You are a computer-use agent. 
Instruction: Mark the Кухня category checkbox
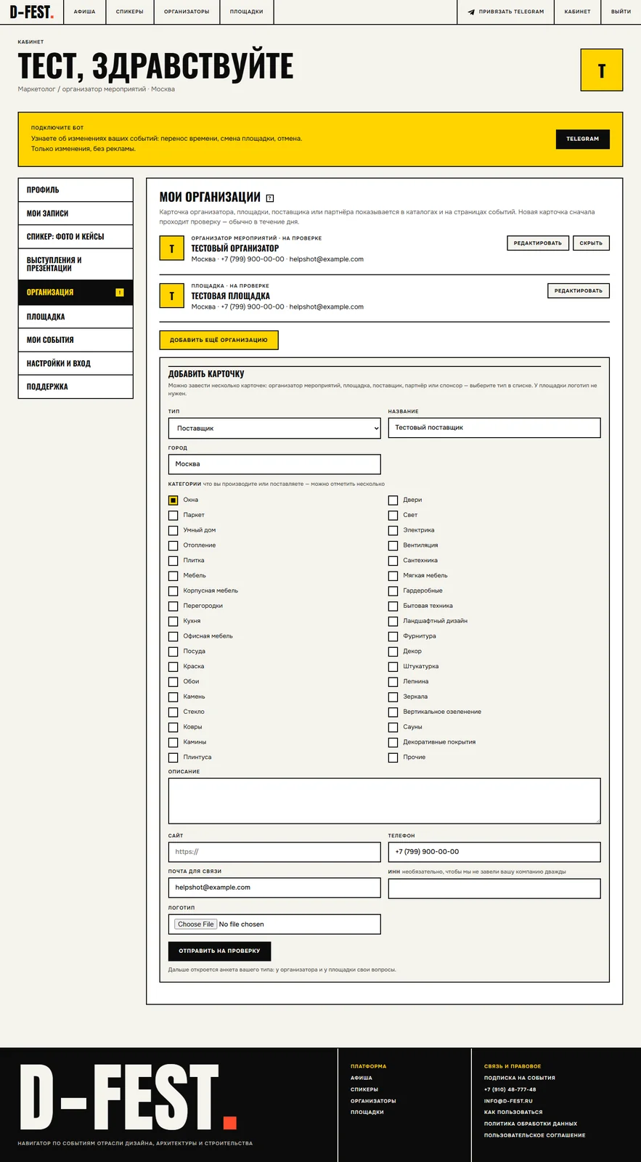tap(173, 622)
